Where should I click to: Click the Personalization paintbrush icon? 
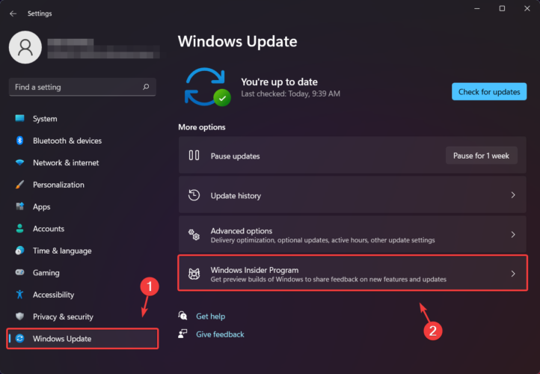19,185
